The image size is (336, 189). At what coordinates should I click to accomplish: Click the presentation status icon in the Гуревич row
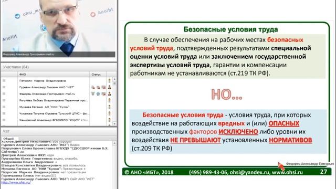pos(103,87)
